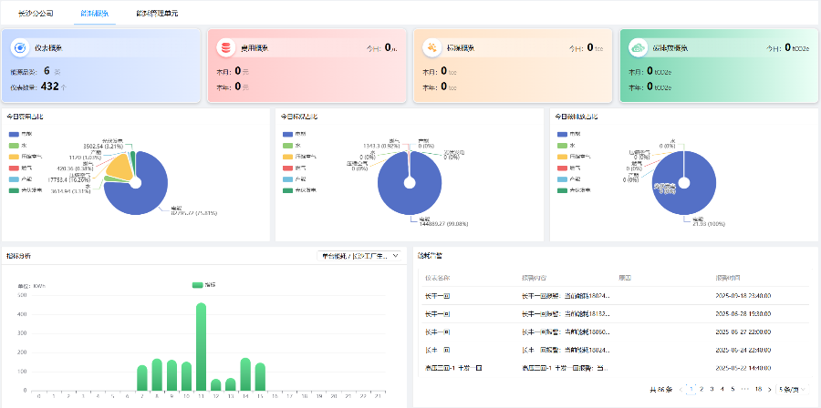Switch to the 长沙分公司 tab
Screen dimensions: 821x408
(x=36, y=14)
